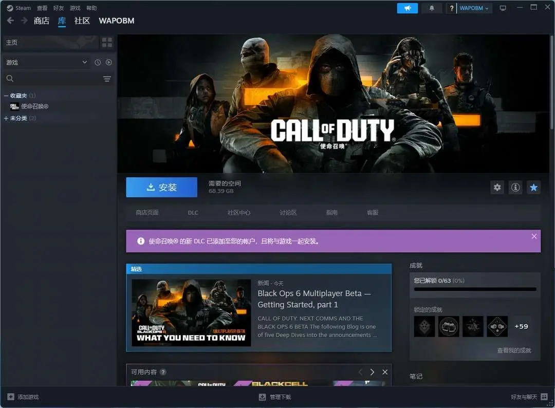Image resolution: width=555 pixels, height=408 pixels.
Task: Click the Steam logo menu
Action: click(x=18, y=8)
